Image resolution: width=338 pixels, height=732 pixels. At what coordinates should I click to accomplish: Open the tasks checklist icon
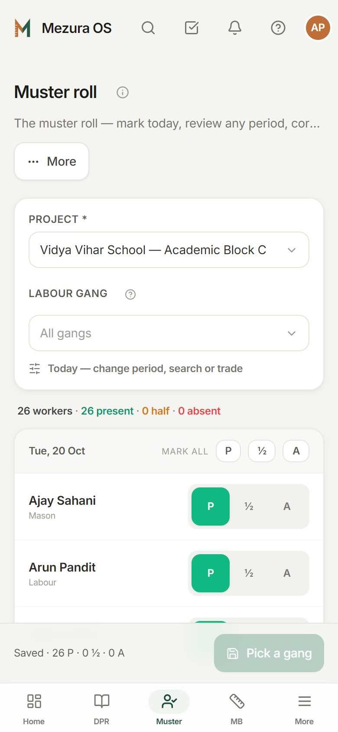(192, 28)
